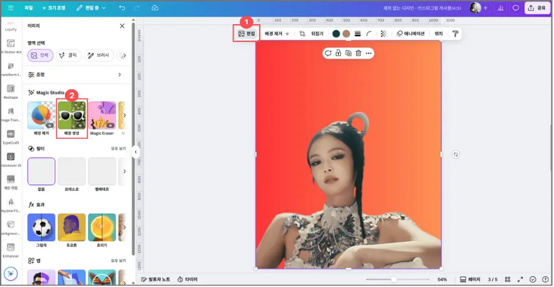Click the 뒤집기 flip button
The height and width of the screenshot is (287, 554).
click(317, 34)
